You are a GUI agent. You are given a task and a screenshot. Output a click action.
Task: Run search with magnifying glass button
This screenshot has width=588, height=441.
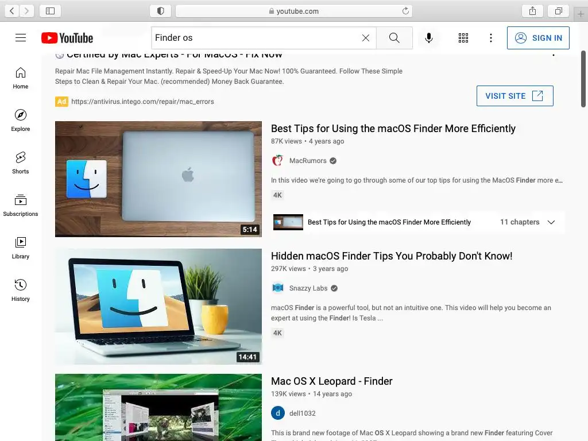[x=394, y=38]
